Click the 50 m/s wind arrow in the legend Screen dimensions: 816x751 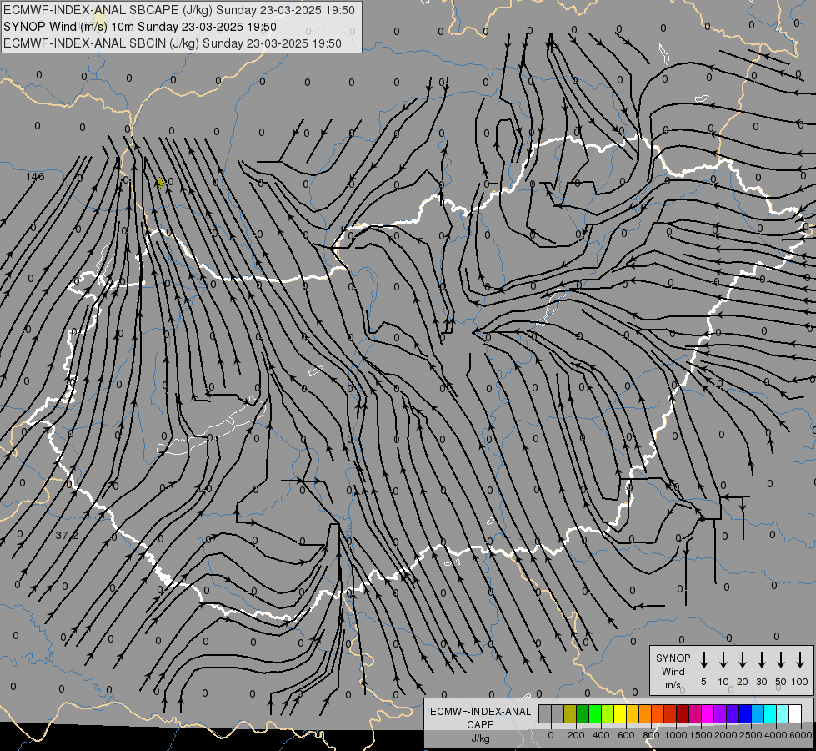coord(781,660)
